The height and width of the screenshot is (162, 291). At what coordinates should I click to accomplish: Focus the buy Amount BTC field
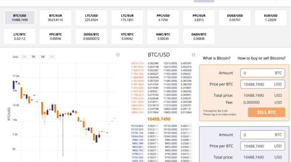(263, 135)
